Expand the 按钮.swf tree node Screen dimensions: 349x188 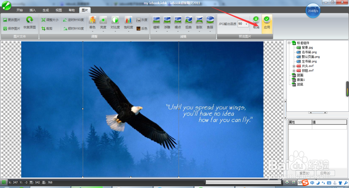point(294,70)
